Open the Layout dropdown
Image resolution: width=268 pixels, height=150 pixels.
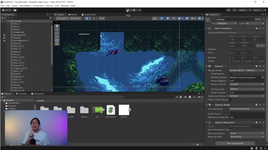259,10
